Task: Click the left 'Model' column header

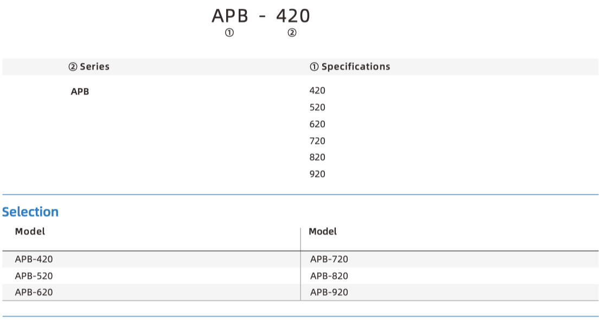Action: pos(30,232)
